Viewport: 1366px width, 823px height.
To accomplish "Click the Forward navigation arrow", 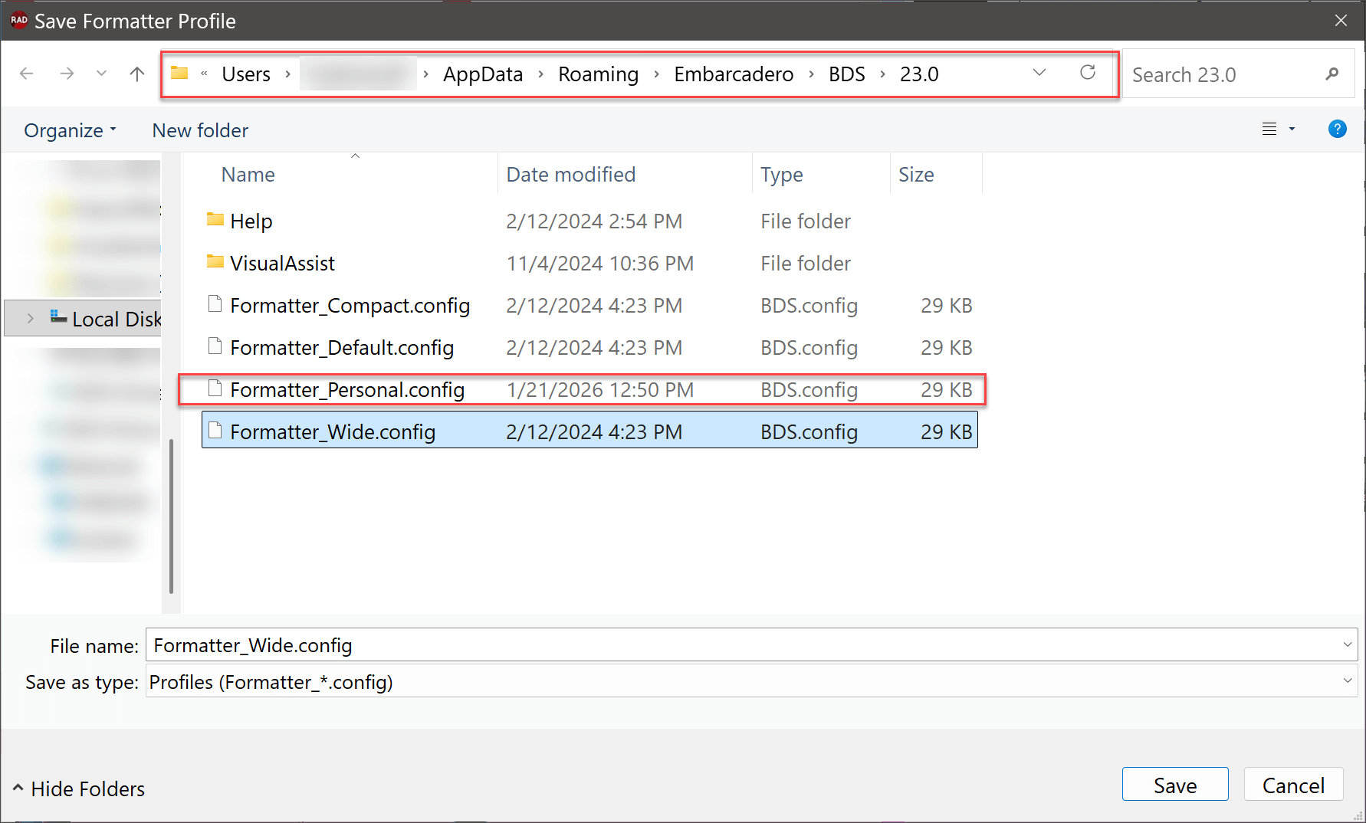I will pyautogui.click(x=67, y=74).
